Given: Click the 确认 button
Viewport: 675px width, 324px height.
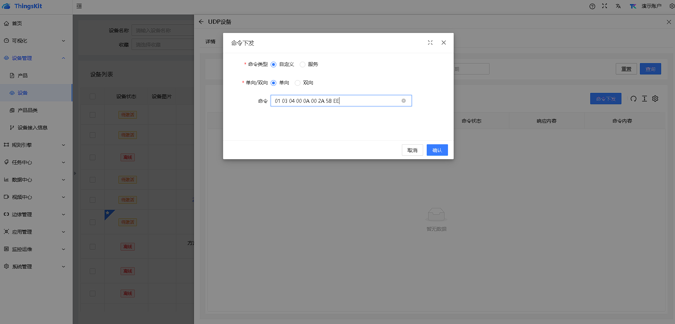Looking at the screenshot, I should pyautogui.click(x=437, y=150).
